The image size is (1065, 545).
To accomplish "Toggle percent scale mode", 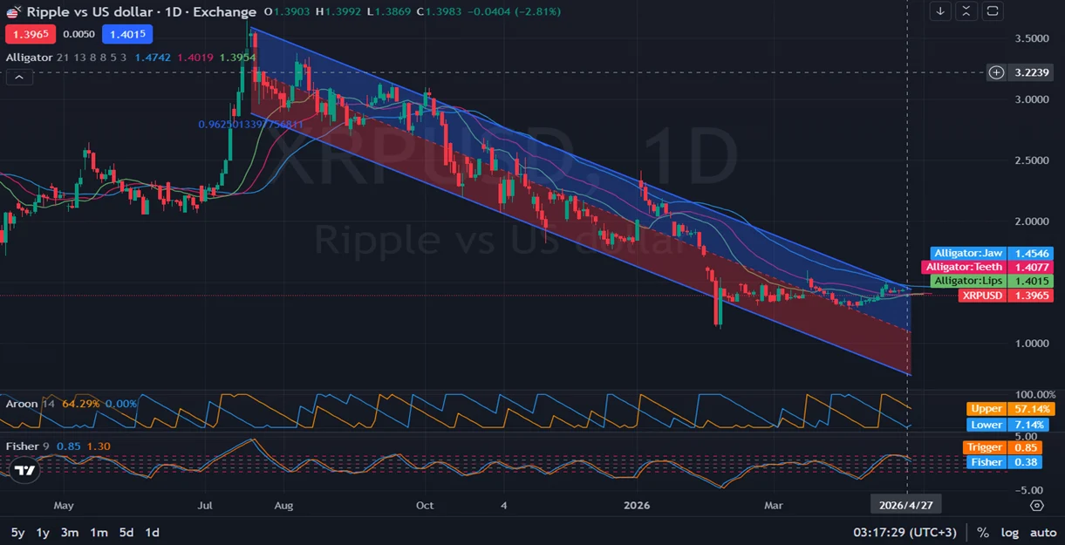I will coord(983,532).
